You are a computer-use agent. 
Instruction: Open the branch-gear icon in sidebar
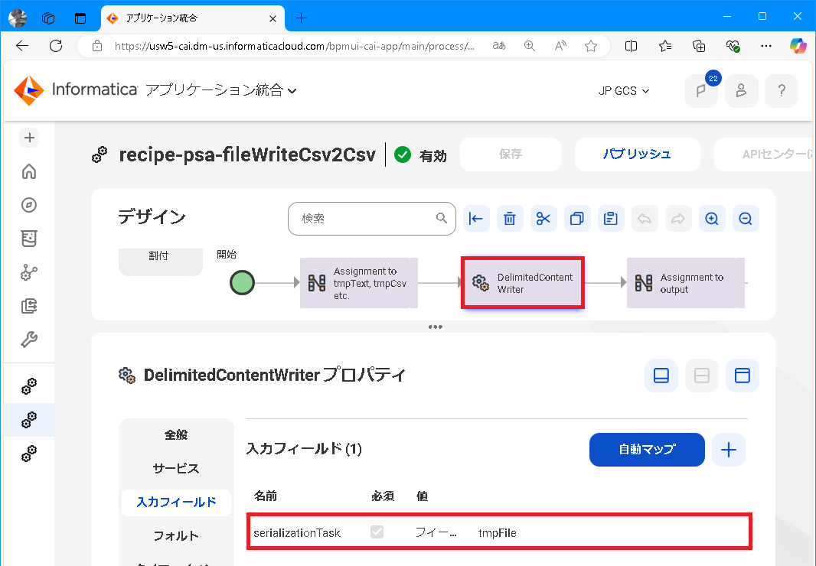[29, 272]
